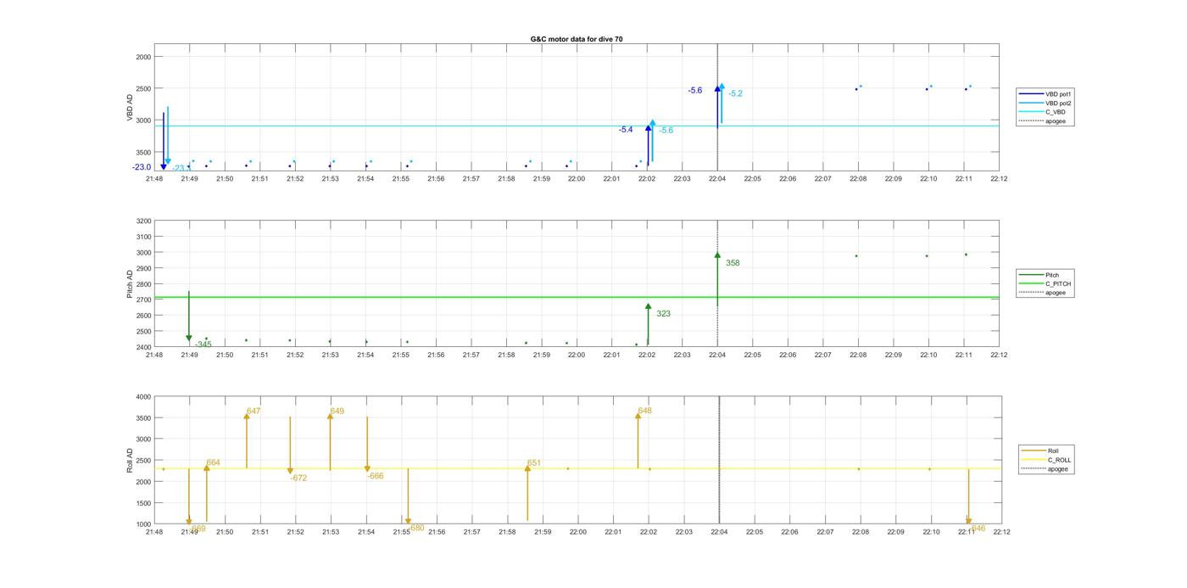Click the -345 pitch data label
Viewport: 1187px width, 588px height.
pyautogui.click(x=203, y=344)
